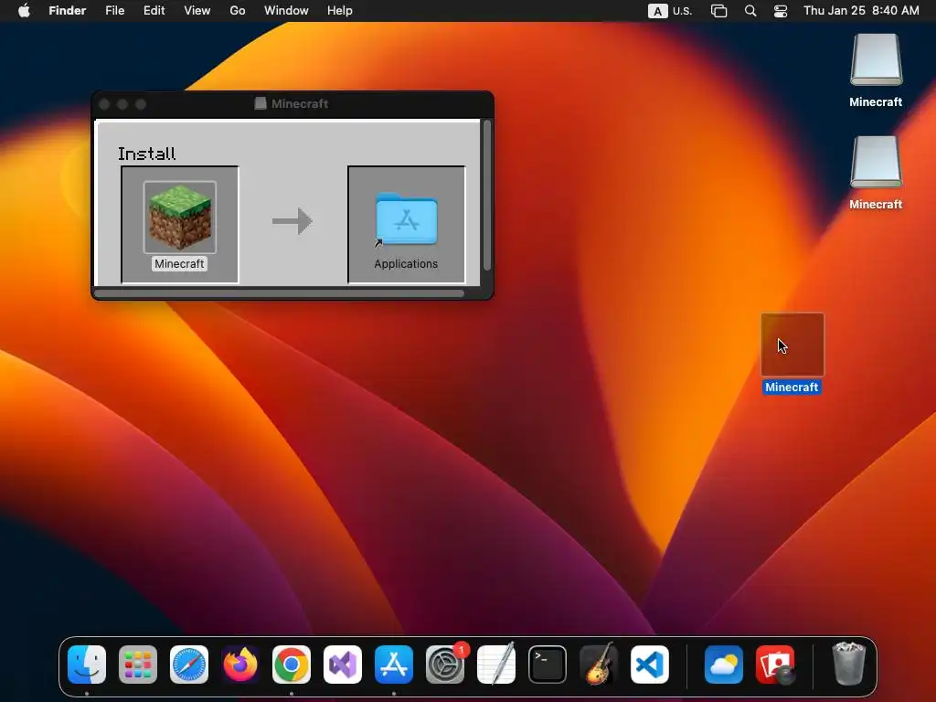Image resolution: width=936 pixels, height=702 pixels.
Task: Open the U.S. input source menu
Action: [x=670, y=11]
